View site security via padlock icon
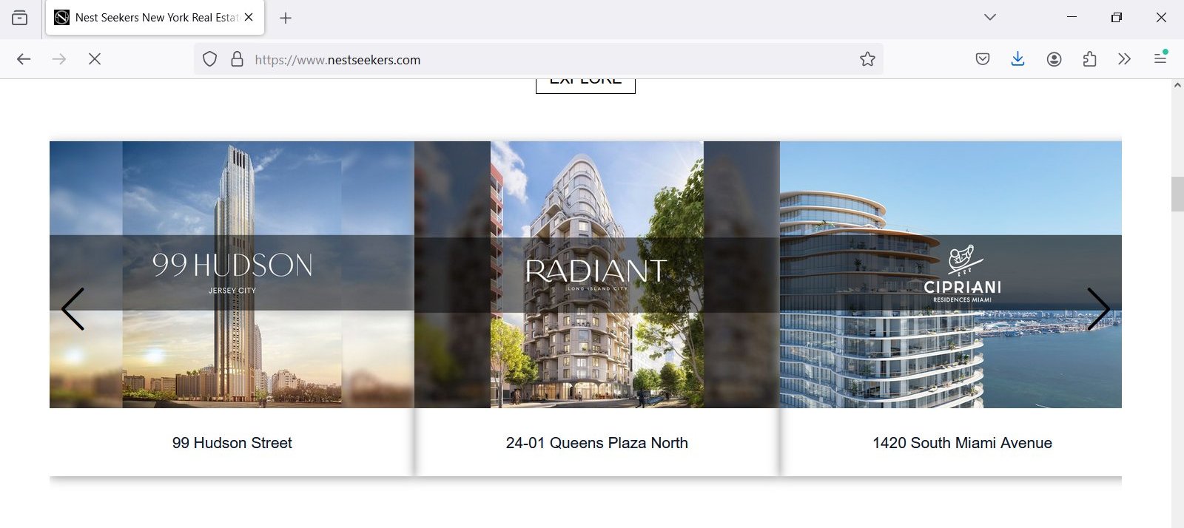This screenshot has height=528, width=1184. [237, 59]
